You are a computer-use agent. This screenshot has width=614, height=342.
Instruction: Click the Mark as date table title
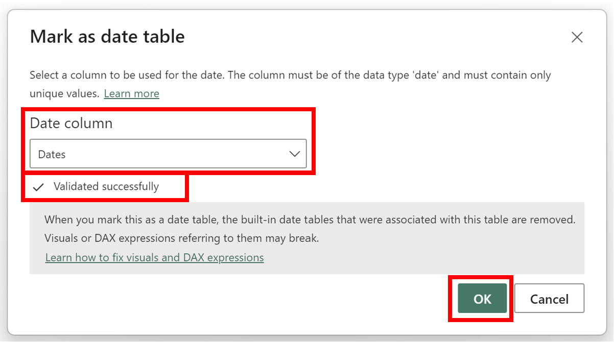pyautogui.click(x=107, y=36)
